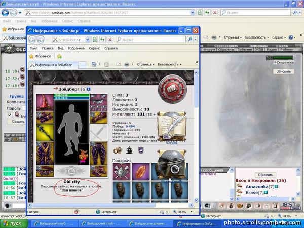Open Справка menu in popup window
This screenshot has height=228, width=304.
click(111, 48)
